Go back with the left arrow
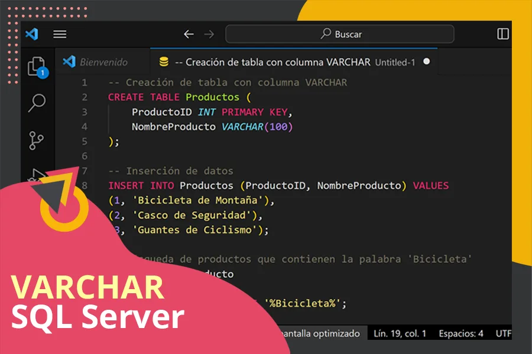Screen dimensions: 532x354 tap(189, 34)
